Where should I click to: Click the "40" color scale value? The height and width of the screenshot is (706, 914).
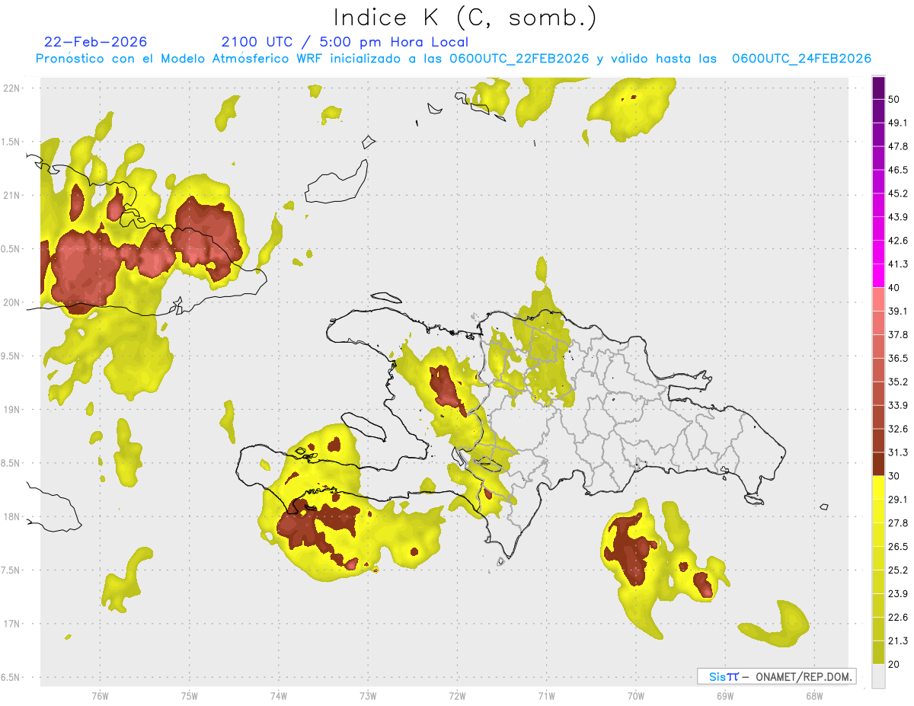(x=894, y=288)
